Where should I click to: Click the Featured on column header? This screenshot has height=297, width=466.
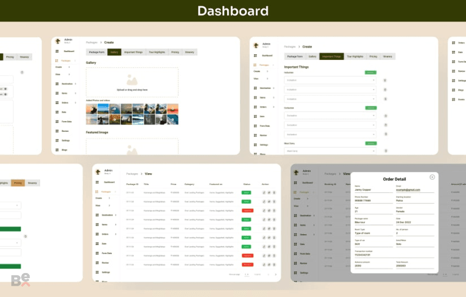(216, 184)
